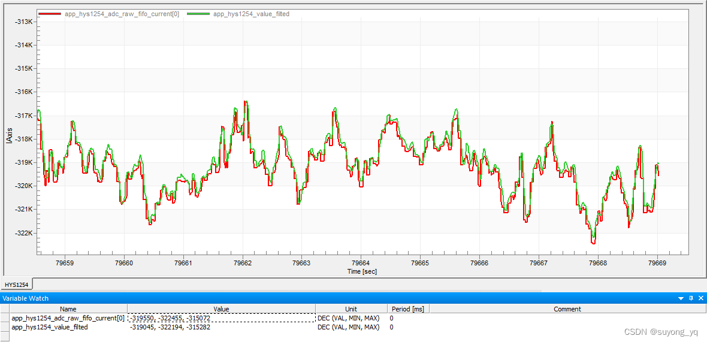
Task: Select the app_hys1254_adc_raw_fifo_current[0] name cell in Variable Watch
Action: tap(68, 318)
